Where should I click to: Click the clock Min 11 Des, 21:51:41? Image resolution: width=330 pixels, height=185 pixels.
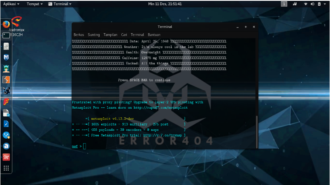165,4
